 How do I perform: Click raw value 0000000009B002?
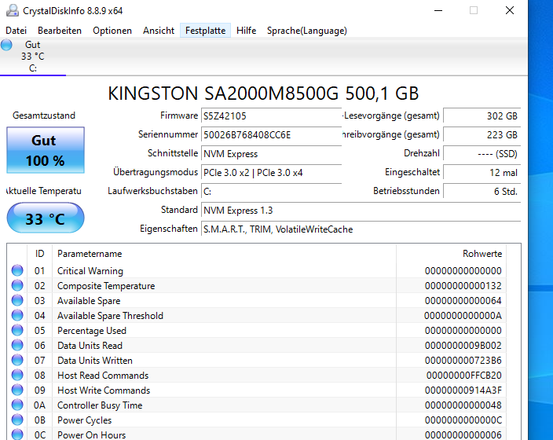[463, 346]
